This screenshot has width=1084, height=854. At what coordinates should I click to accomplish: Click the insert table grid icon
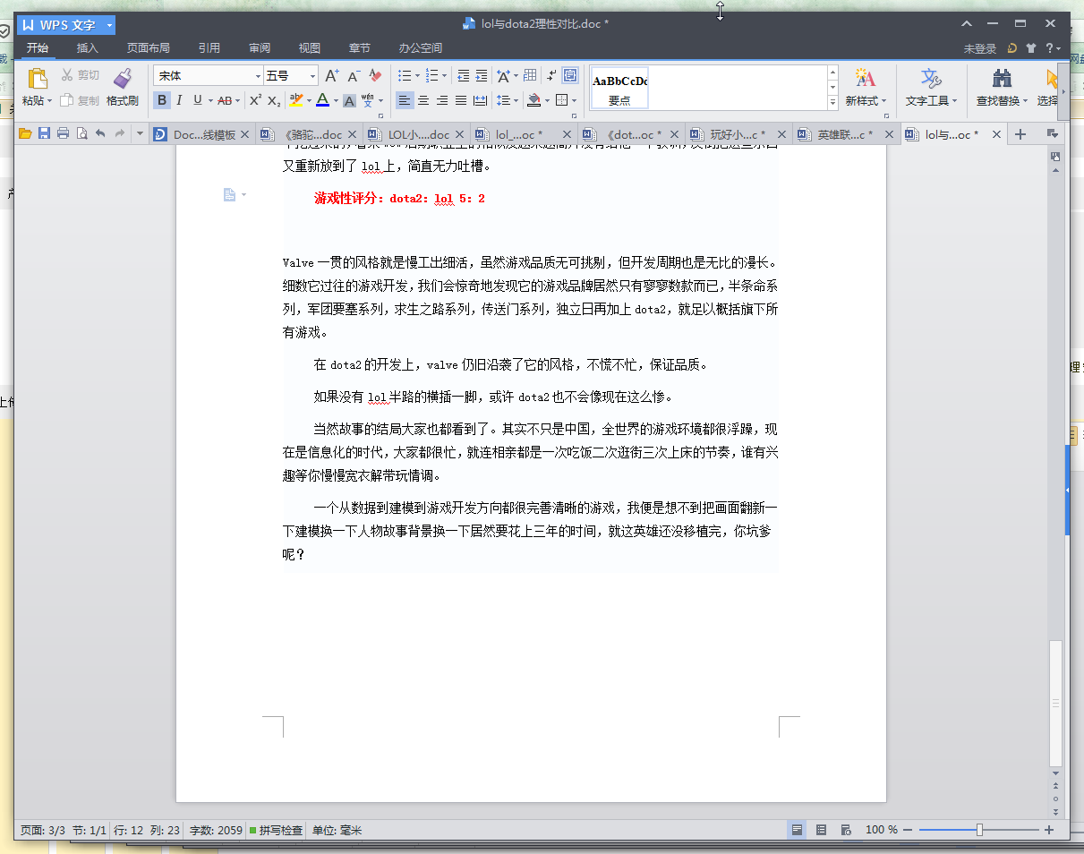coord(530,76)
